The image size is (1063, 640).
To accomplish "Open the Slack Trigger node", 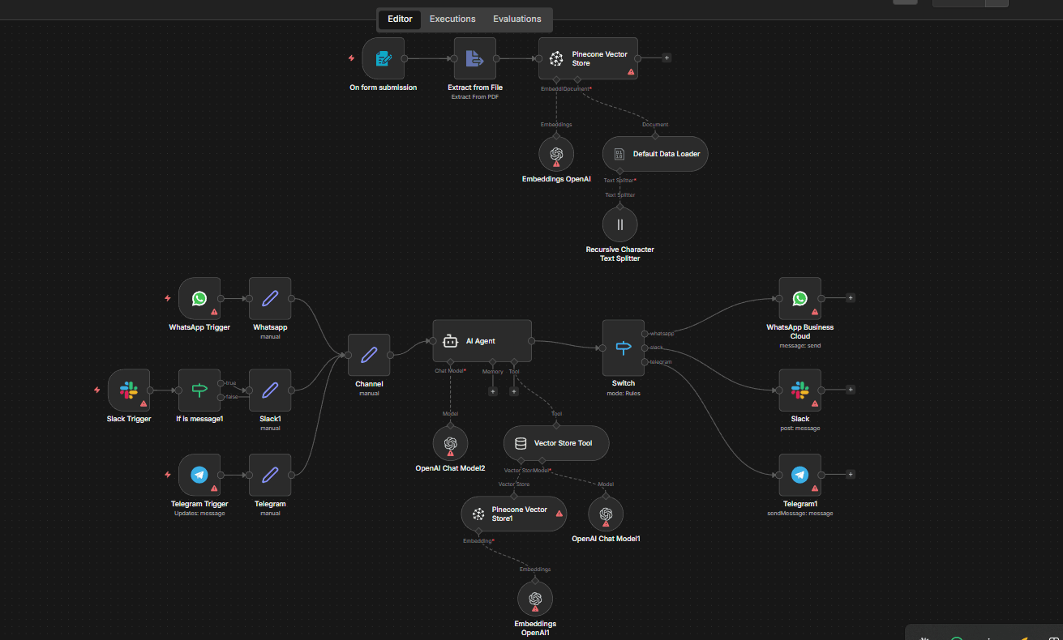I will tap(129, 390).
